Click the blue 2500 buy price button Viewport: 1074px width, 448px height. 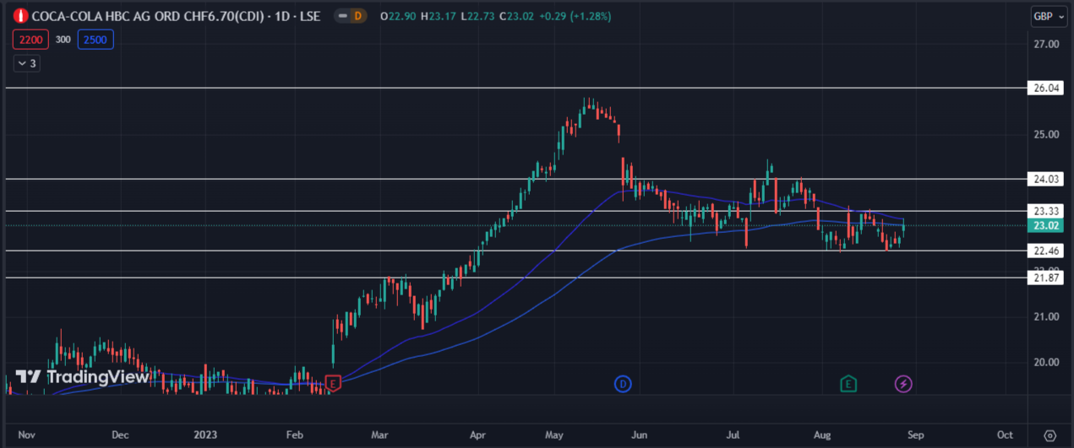tap(95, 39)
